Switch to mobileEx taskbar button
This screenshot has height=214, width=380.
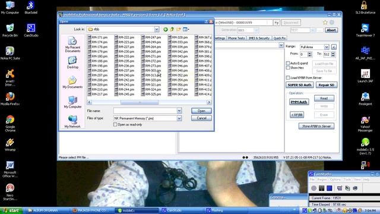[x=137, y=210]
